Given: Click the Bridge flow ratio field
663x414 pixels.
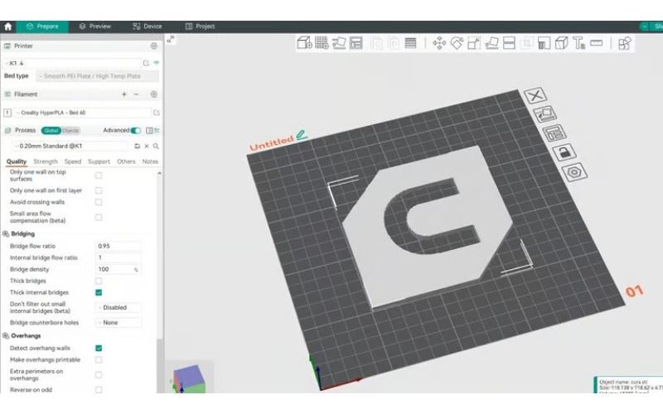Looking at the screenshot, I should [x=119, y=246].
